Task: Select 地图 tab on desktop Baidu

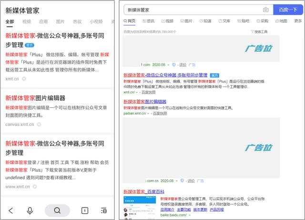Action: (x=281, y=21)
